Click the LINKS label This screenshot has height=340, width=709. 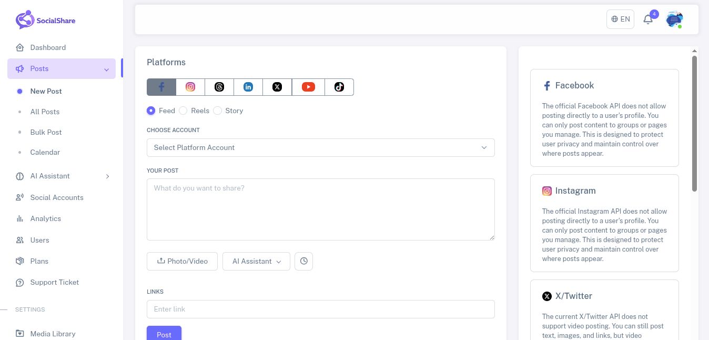pyautogui.click(x=155, y=292)
